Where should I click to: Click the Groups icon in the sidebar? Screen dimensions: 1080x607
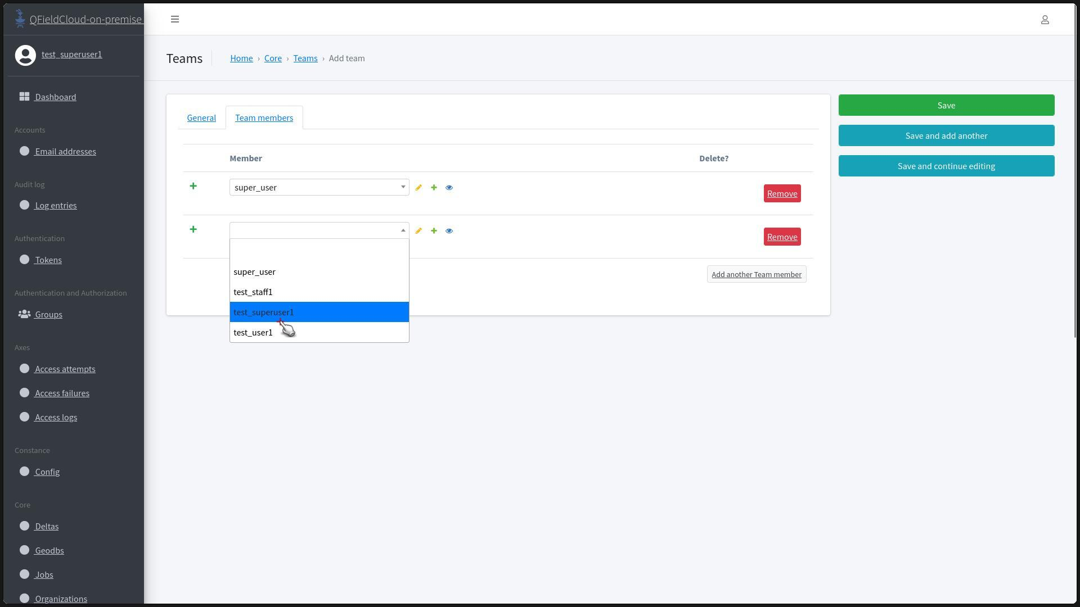pos(24,314)
